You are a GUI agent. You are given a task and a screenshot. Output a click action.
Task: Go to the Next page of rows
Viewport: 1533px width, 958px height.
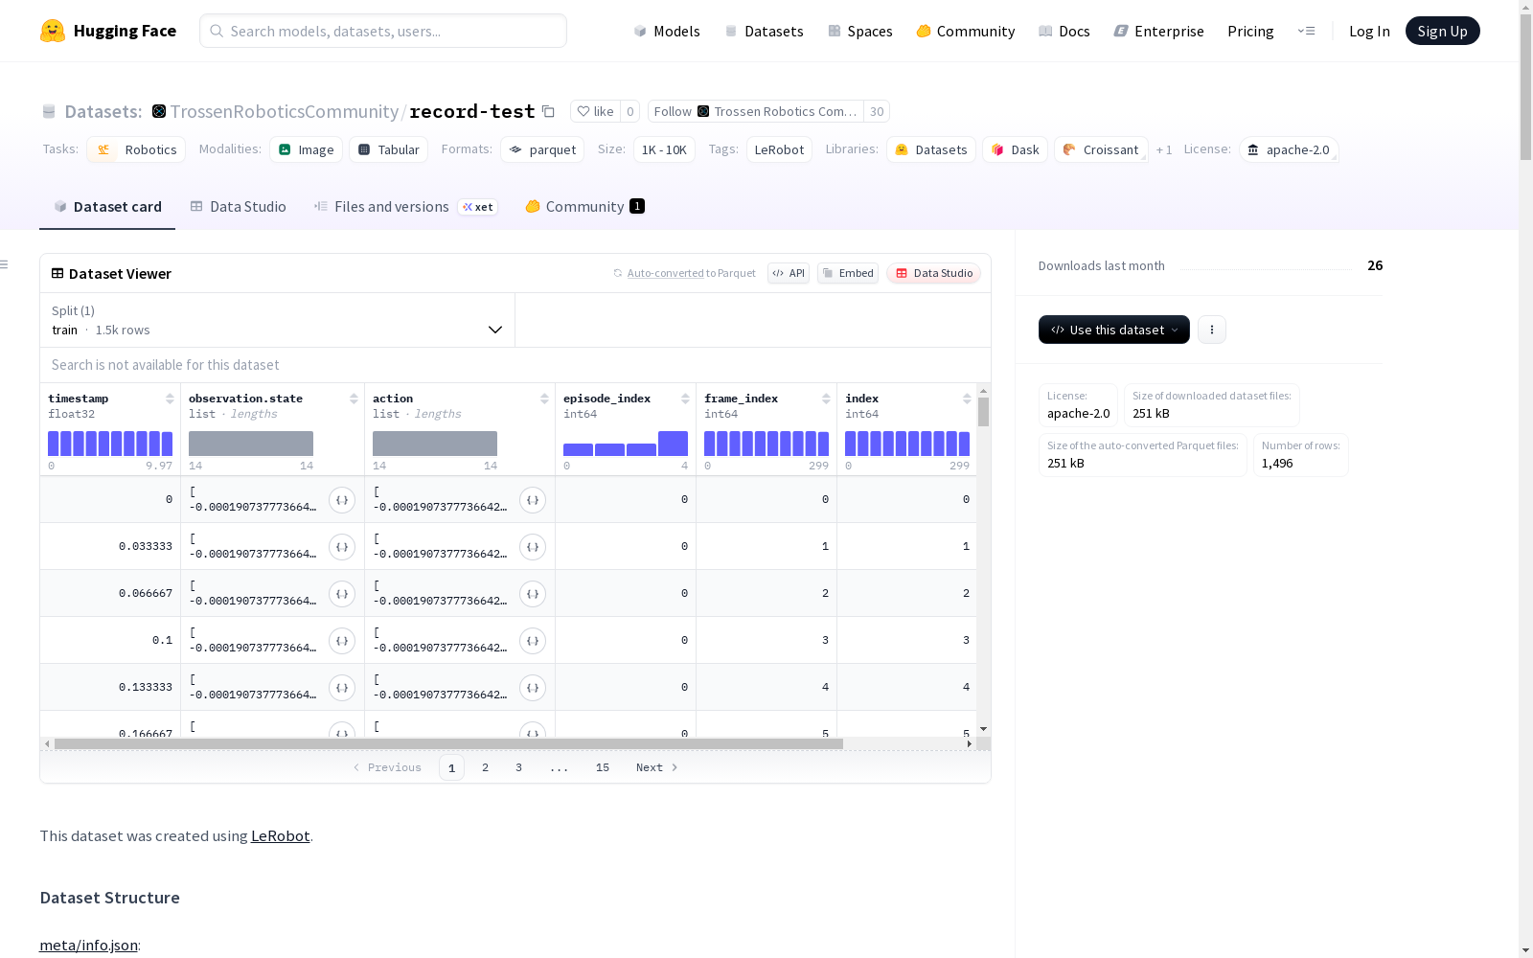pyautogui.click(x=657, y=767)
